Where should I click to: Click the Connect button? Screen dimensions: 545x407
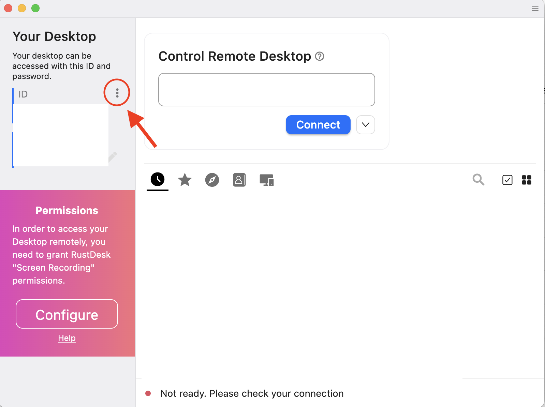point(318,125)
